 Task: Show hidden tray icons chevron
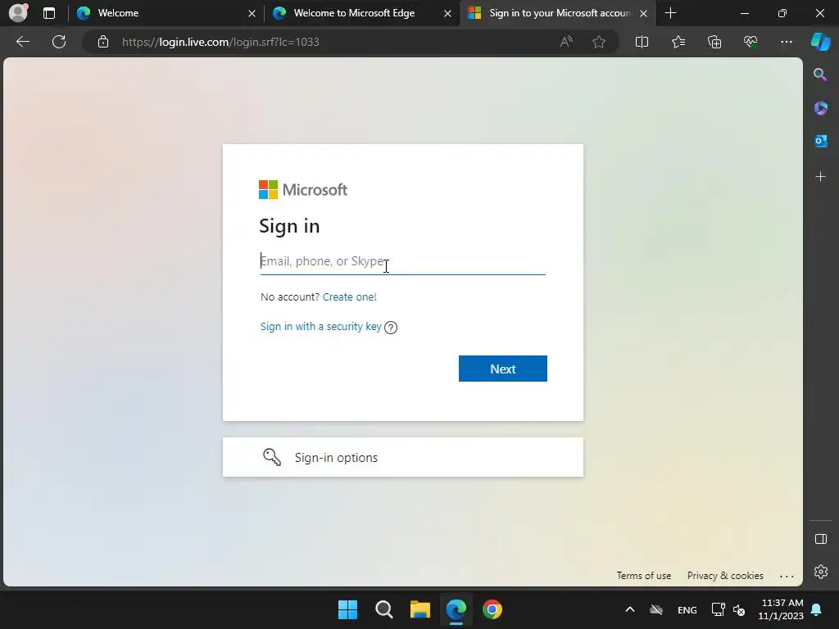click(x=630, y=609)
